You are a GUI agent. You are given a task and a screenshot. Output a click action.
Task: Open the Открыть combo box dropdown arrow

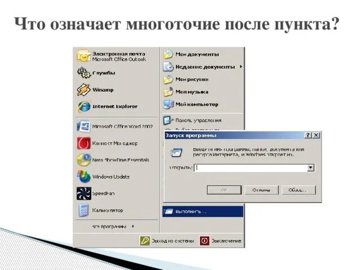311,168
